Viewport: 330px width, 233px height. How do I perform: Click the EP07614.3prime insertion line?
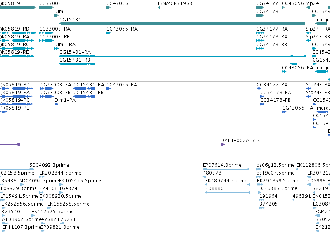(x=226, y=169)
